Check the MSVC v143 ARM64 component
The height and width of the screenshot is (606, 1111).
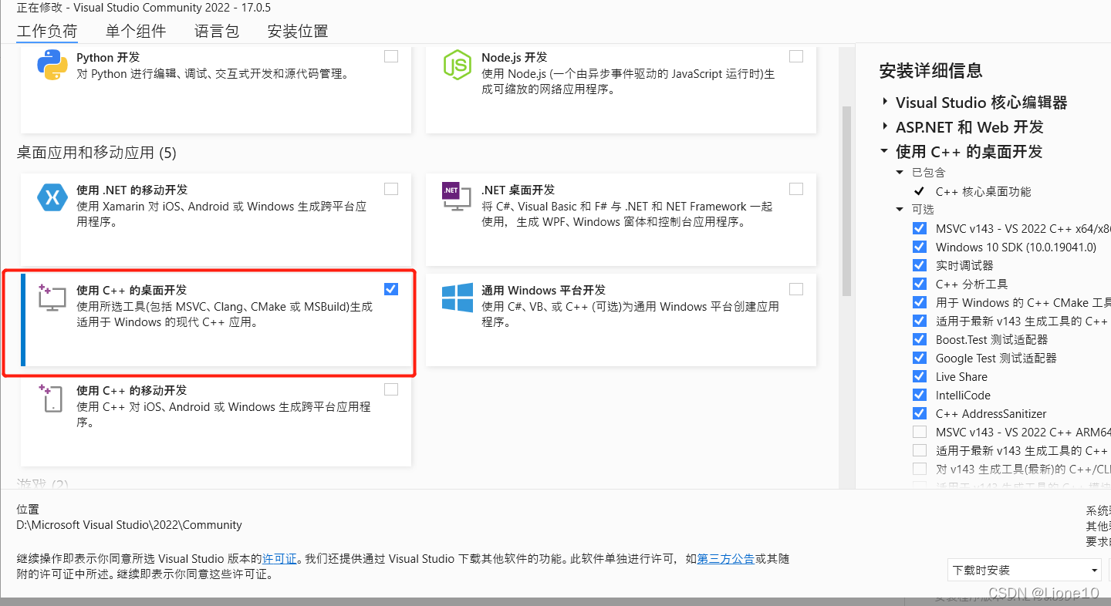pyautogui.click(x=920, y=432)
